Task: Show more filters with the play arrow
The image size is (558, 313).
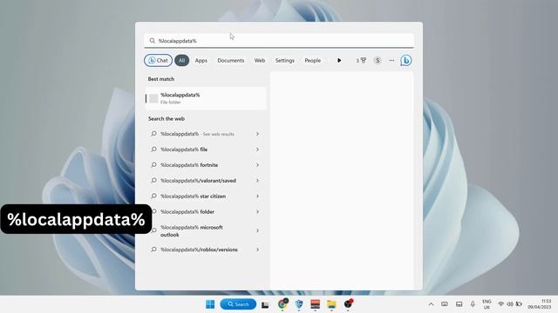Action: tap(339, 60)
